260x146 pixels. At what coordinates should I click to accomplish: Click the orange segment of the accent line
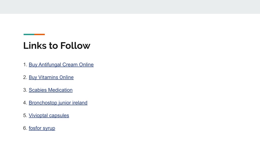tap(39, 34)
